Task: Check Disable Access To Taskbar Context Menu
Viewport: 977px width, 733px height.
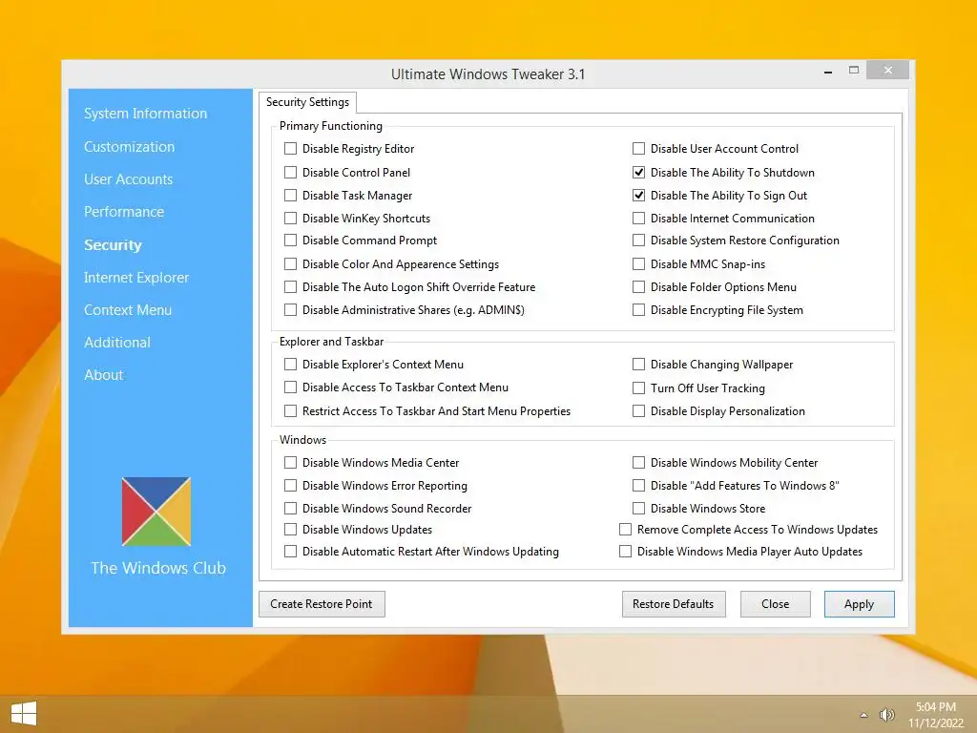Action: tap(290, 387)
